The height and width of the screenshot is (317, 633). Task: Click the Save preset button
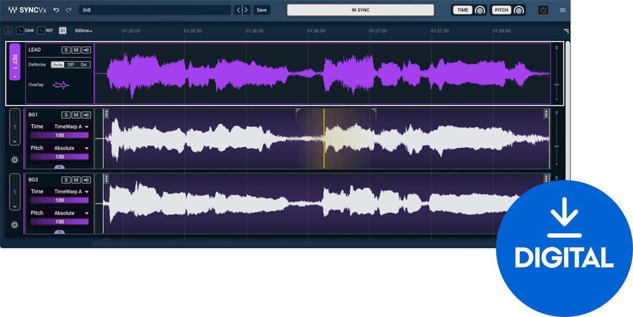(x=262, y=10)
